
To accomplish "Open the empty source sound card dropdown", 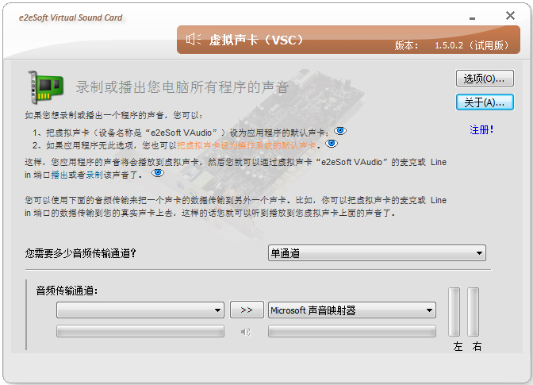I will click(140, 310).
